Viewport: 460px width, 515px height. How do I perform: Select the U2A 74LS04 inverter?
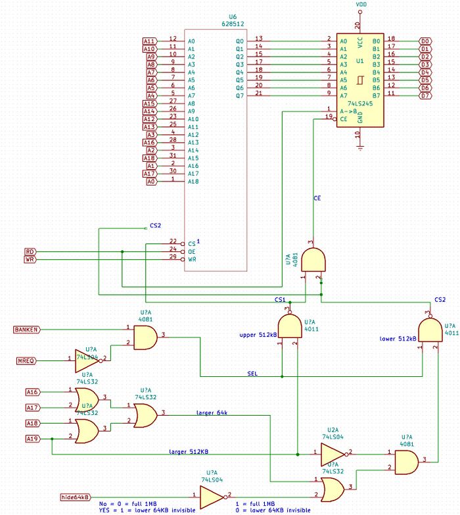click(x=333, y=454)
